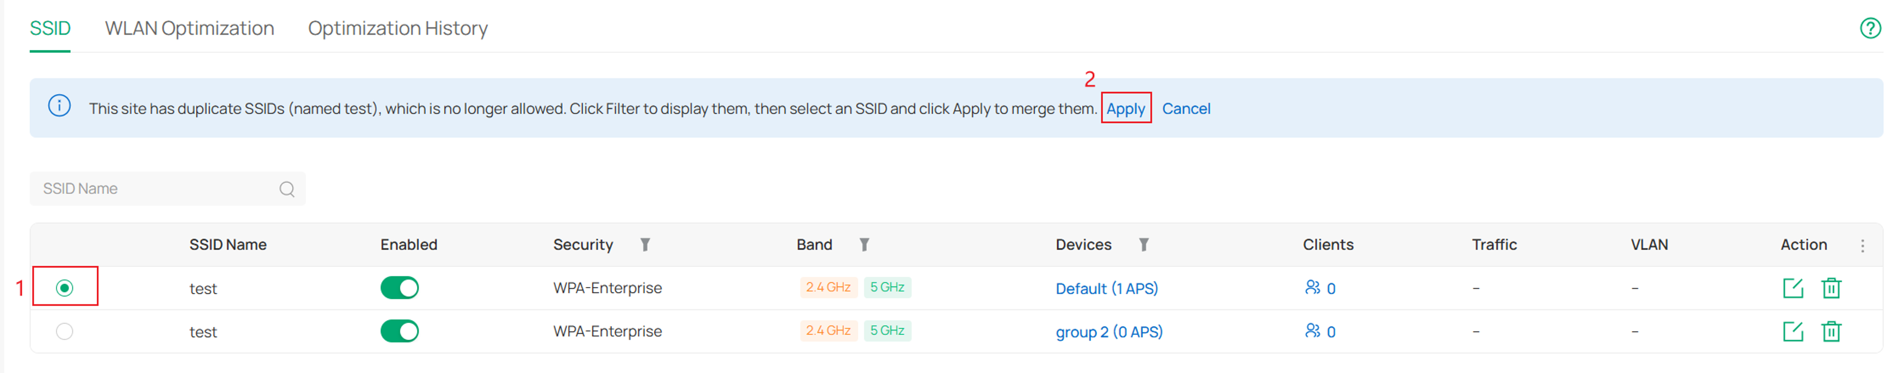The height and width of the screenshot is (373, 1904).
Task: Open the table column options menu
Action: pos(1862,245)
